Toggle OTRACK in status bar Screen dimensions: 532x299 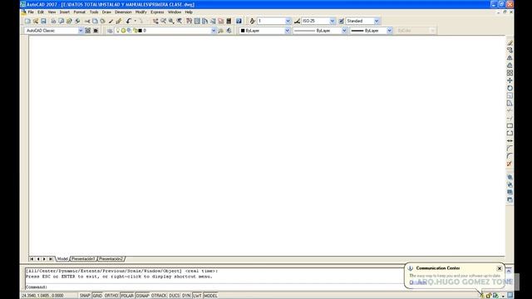pyautogui.click(x=159, y=296)
